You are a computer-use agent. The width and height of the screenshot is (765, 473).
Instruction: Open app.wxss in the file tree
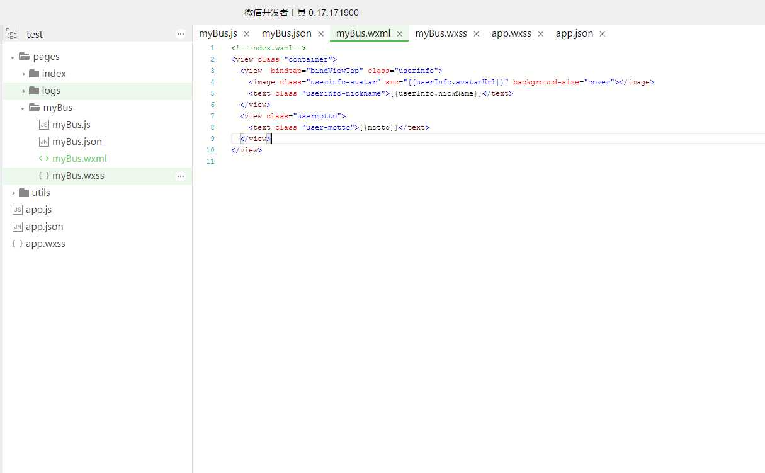click(45, 244)
